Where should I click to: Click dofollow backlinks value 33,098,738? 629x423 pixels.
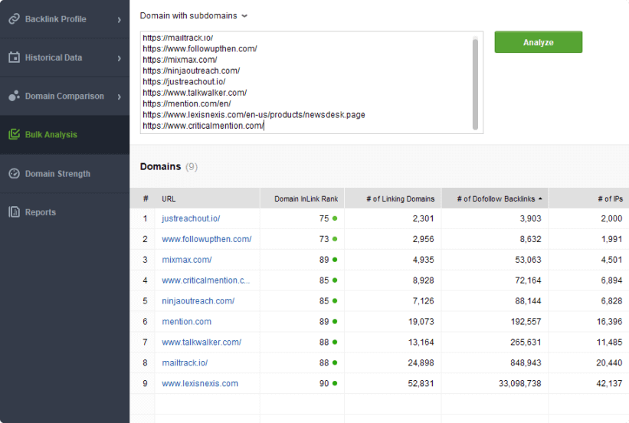[x=520, y=383]
